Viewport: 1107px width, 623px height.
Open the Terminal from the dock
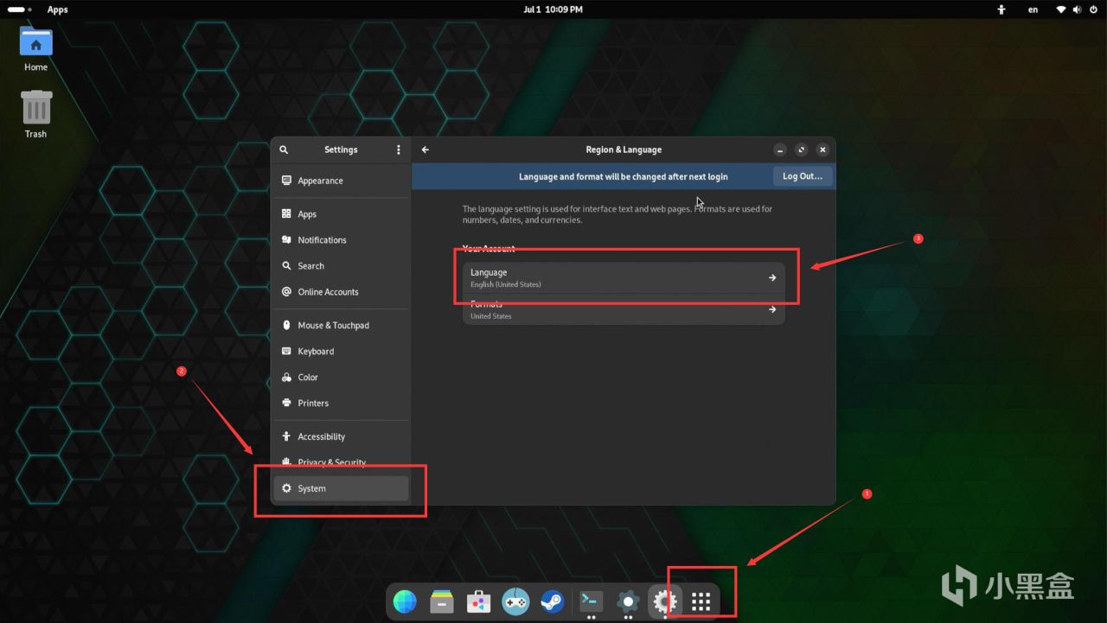592,601
